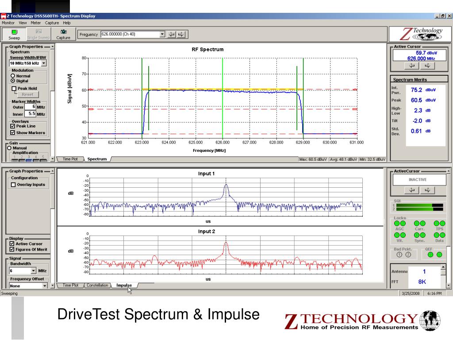Step frequency to next channel arrow

click(x=181, y=35)
